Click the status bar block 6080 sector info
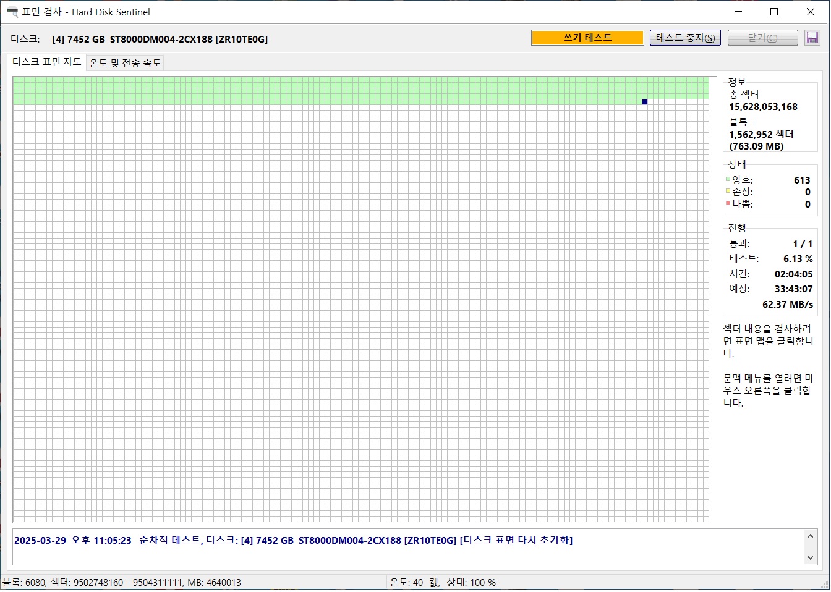Screen dimensions: 831x592 (122, 582)
